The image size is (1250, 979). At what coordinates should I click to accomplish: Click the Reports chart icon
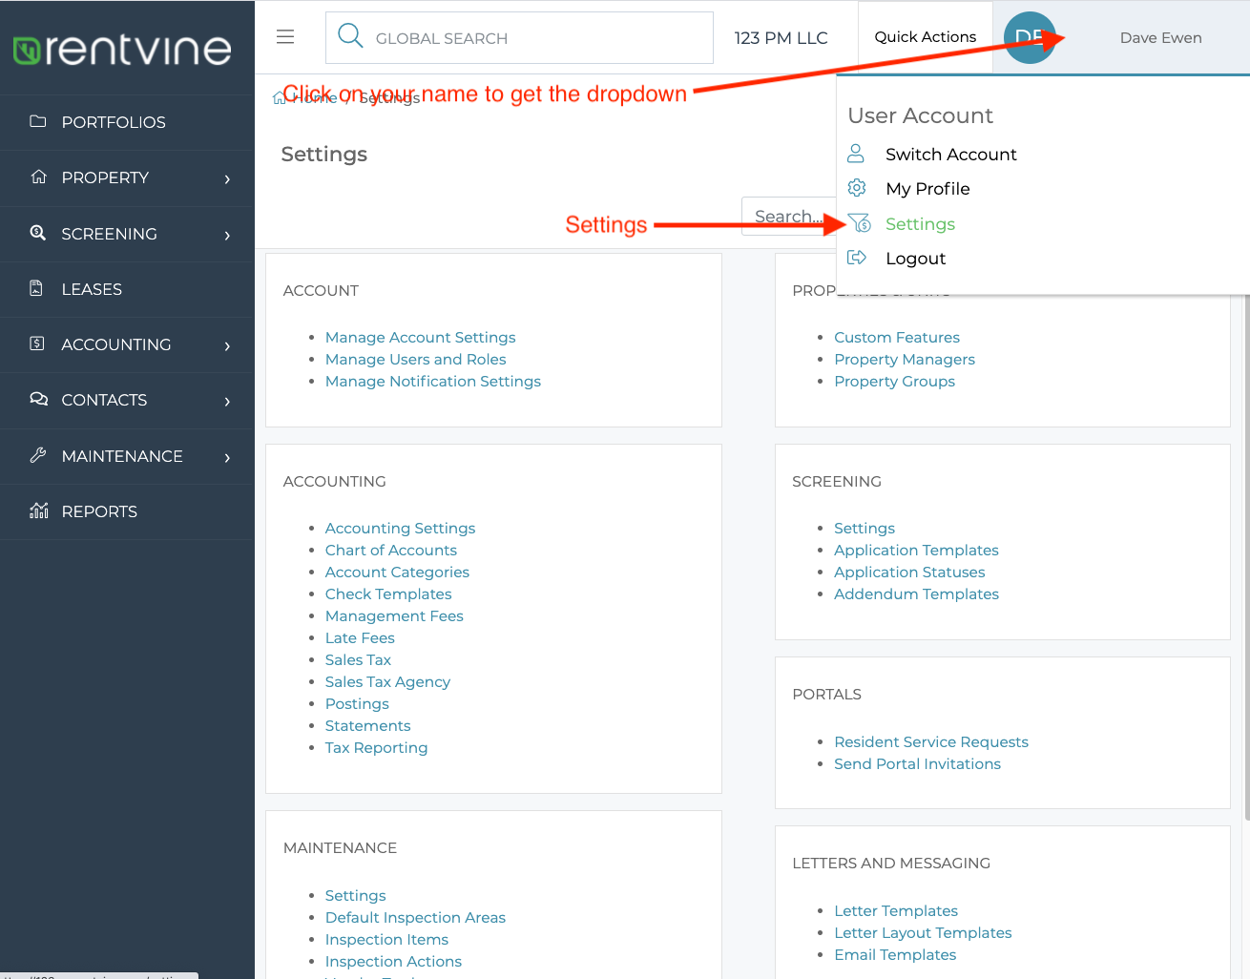39,510
